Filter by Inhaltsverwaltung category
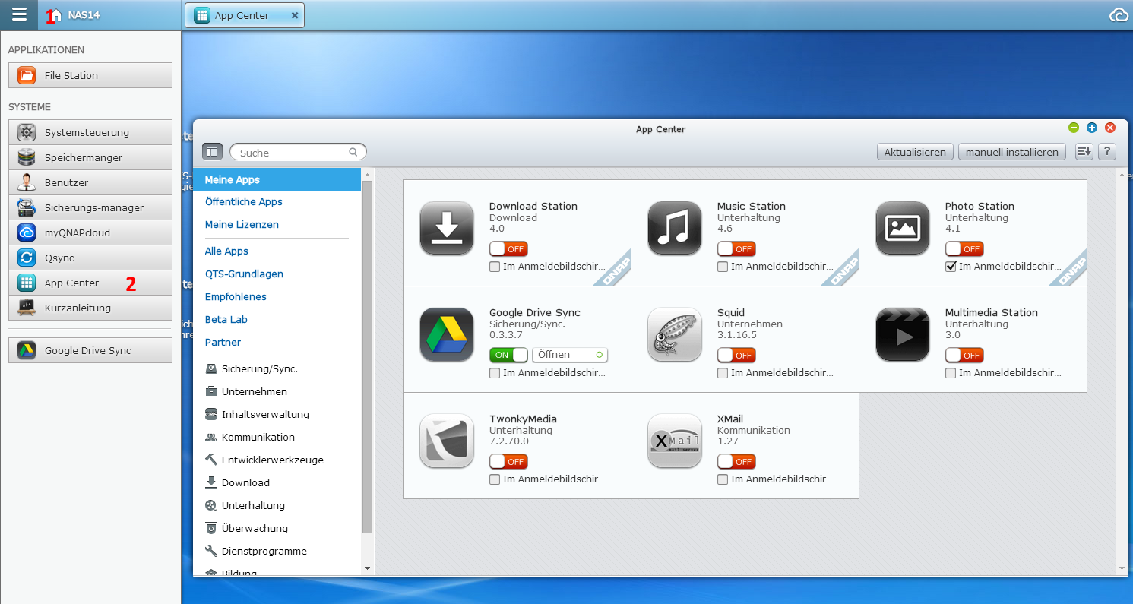This screenshot has width=1133, height=604. [258, 415]
